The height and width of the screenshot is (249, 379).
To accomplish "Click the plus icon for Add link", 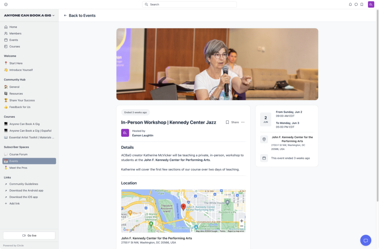I will [x=6, y=203].
